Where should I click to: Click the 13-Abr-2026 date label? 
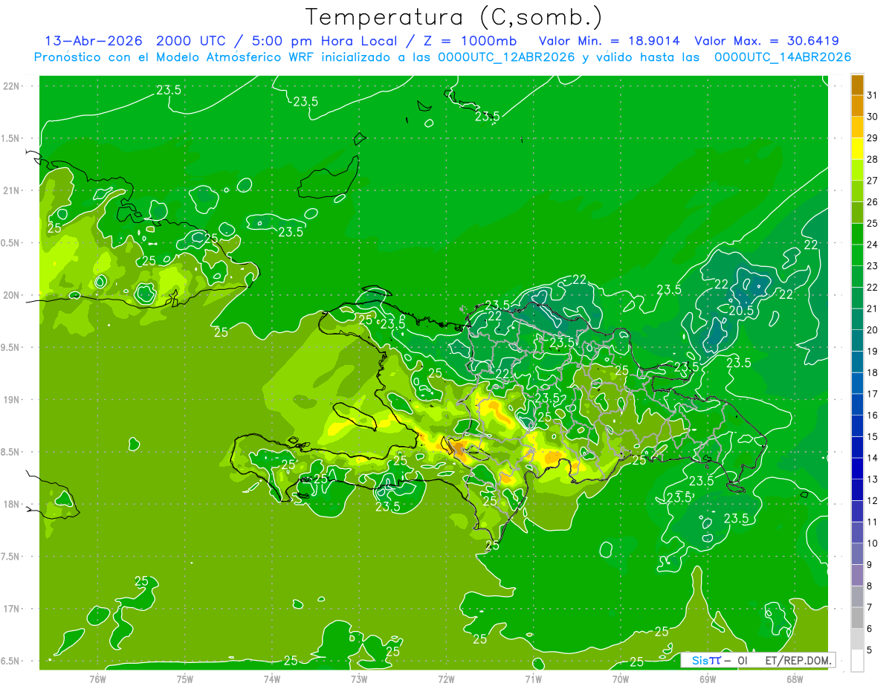pos(88,41)
